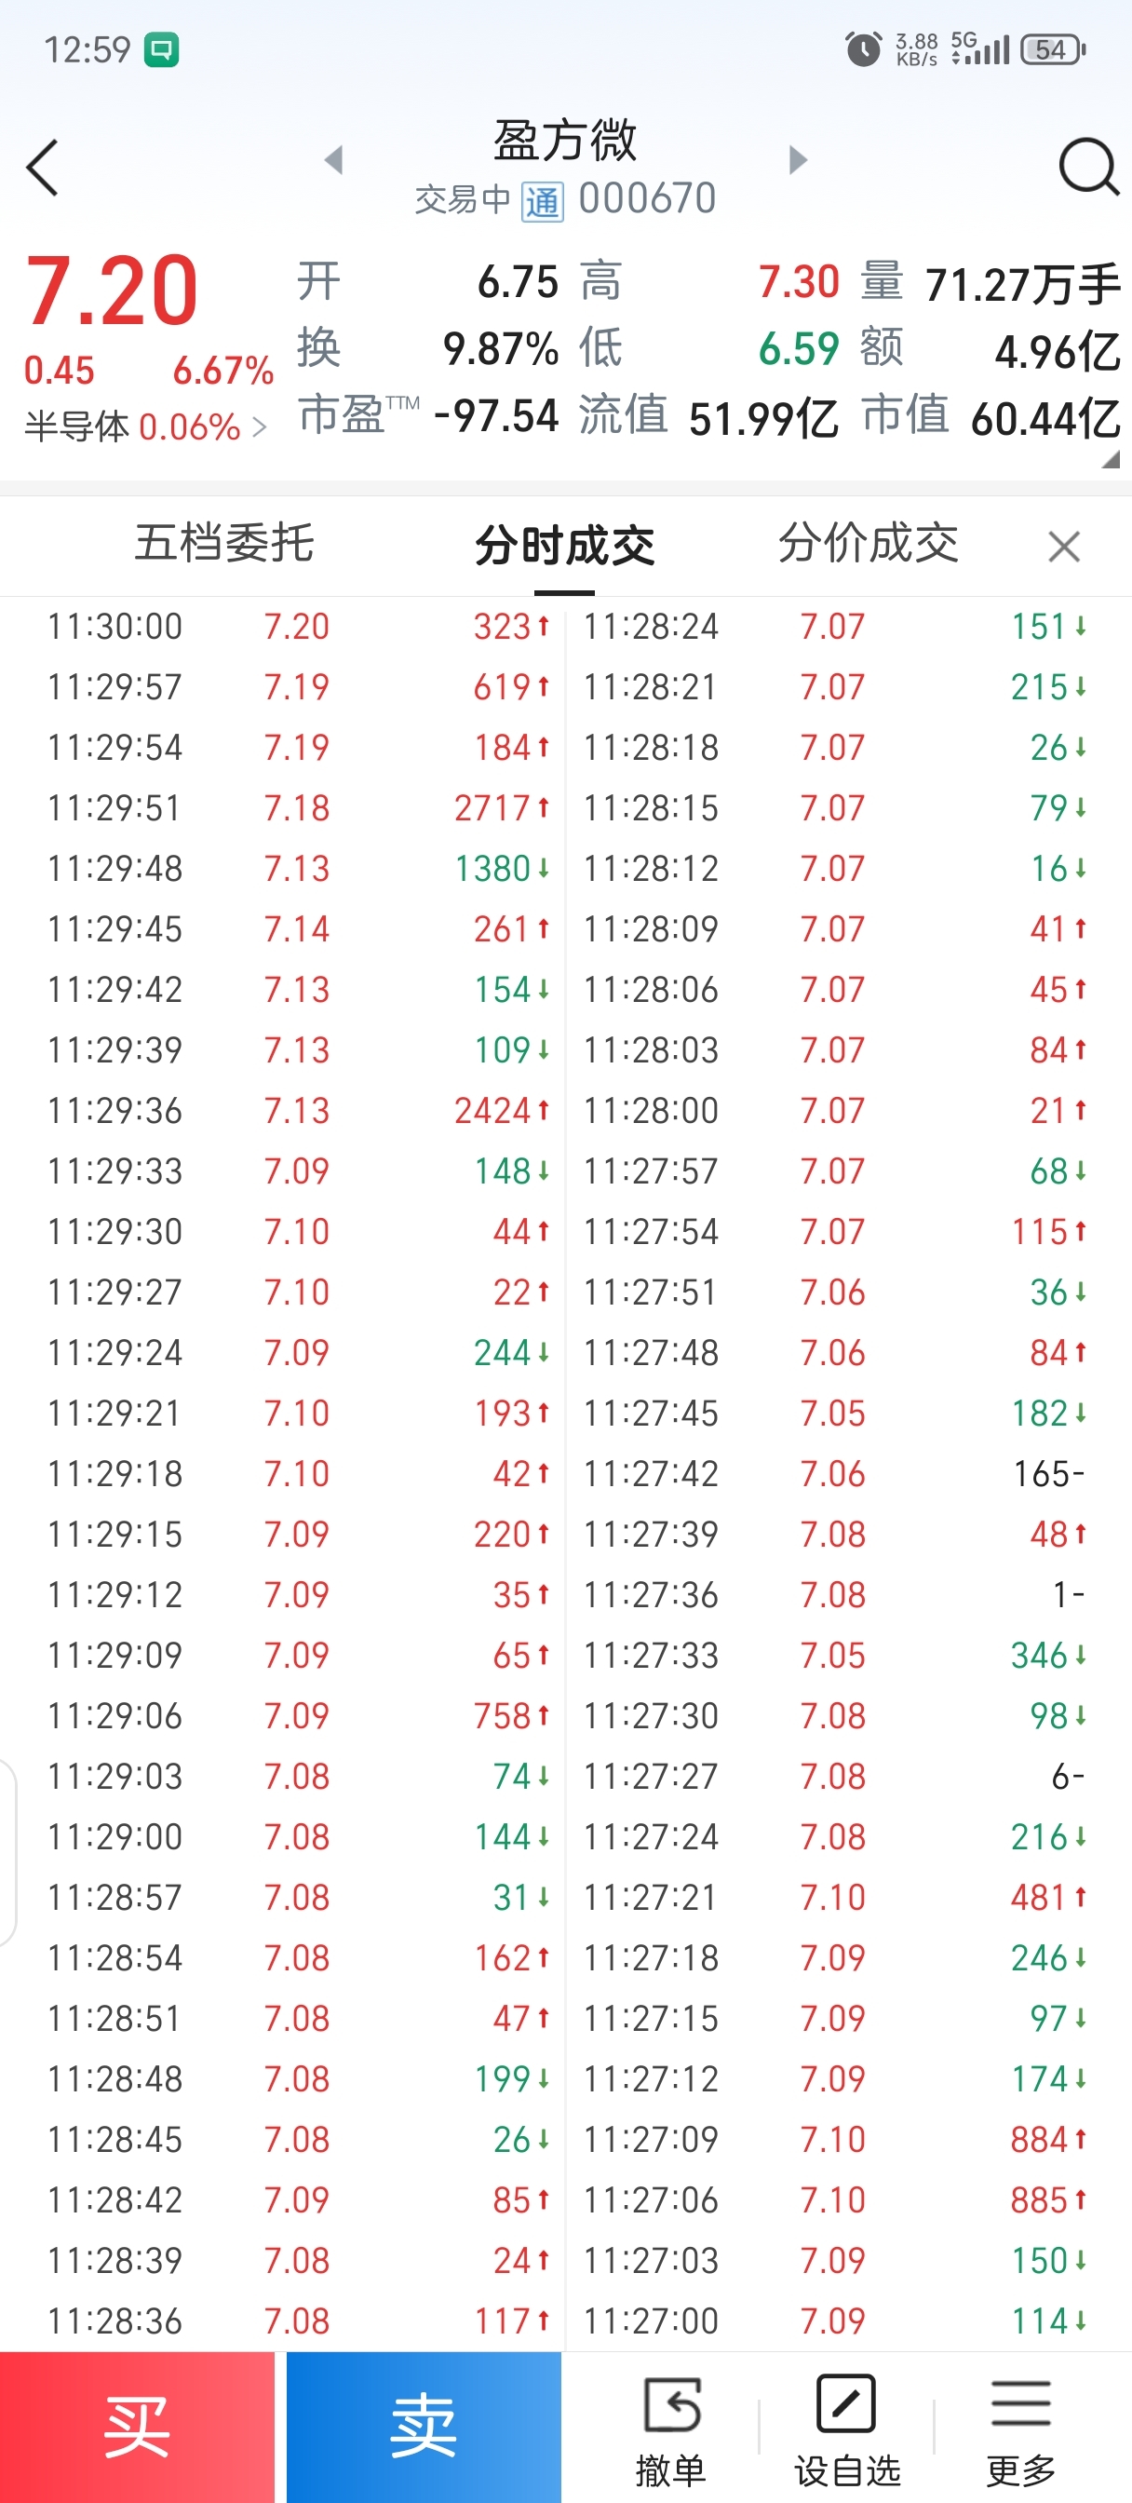The image size is (1132, 2503).
Task: Switch to the 分价成交 tab
Action: (x=868, y=542)
